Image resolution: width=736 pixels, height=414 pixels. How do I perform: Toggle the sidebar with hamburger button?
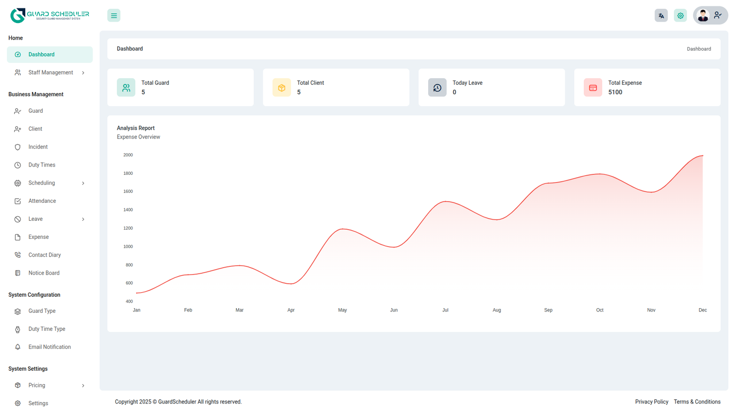click(114, 16)
